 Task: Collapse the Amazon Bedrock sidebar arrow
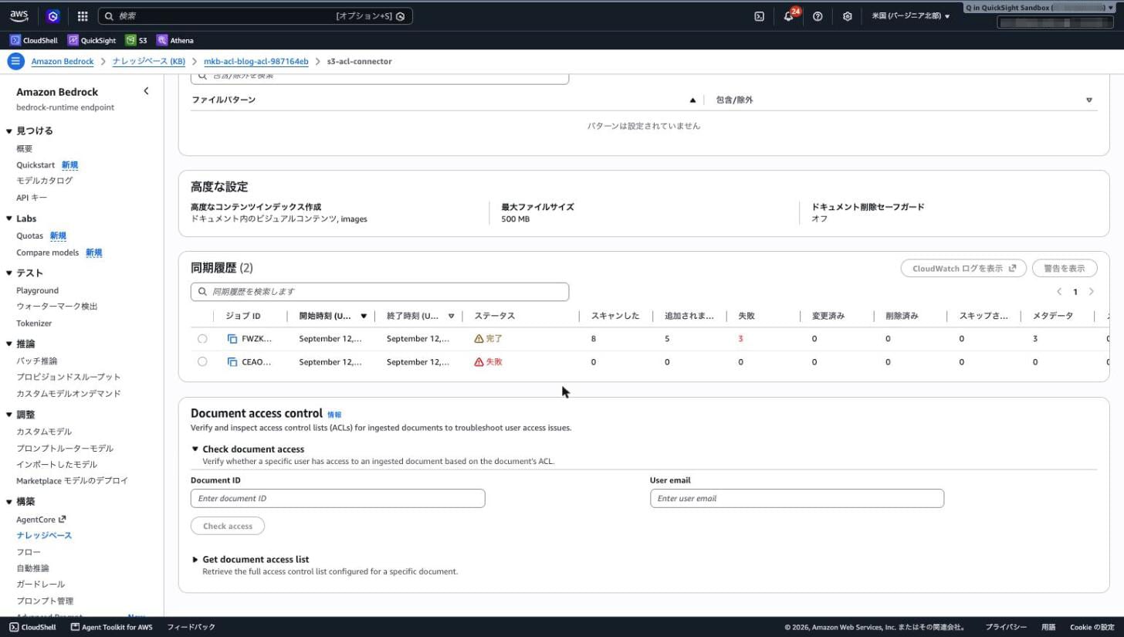[146, 91]
